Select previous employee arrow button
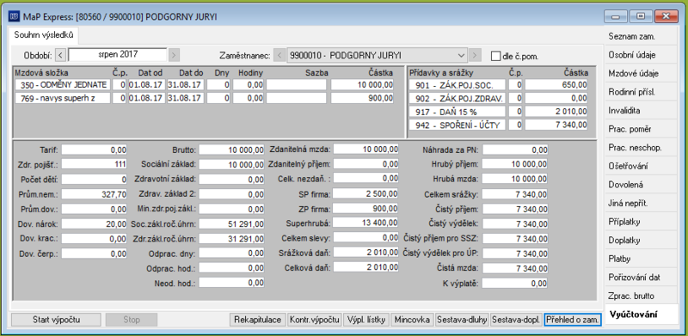Screen dimensions: 688x336 pos(279,56)
